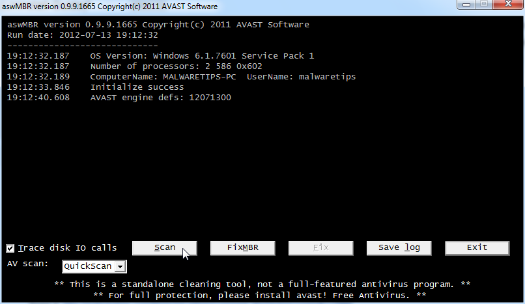The width and height of the screenshot is (525, 304).
Task: Click the first log line with version 0.9.9.1665
Action: [158, 25]
